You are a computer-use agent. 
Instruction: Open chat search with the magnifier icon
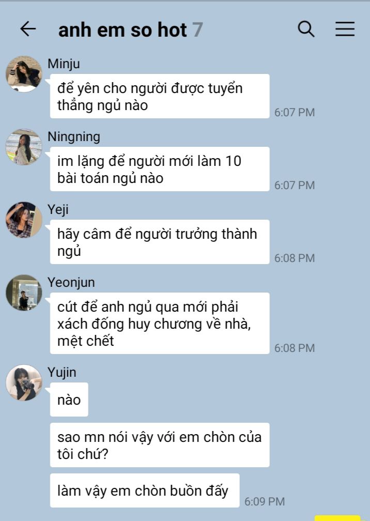click(306, 29)
